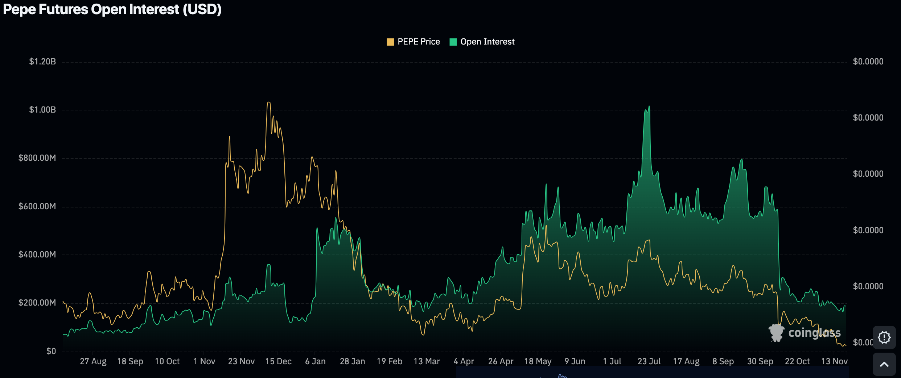Click the yellow PEPE Price legend square
901x378 pixels.
[x=390, y=42]
